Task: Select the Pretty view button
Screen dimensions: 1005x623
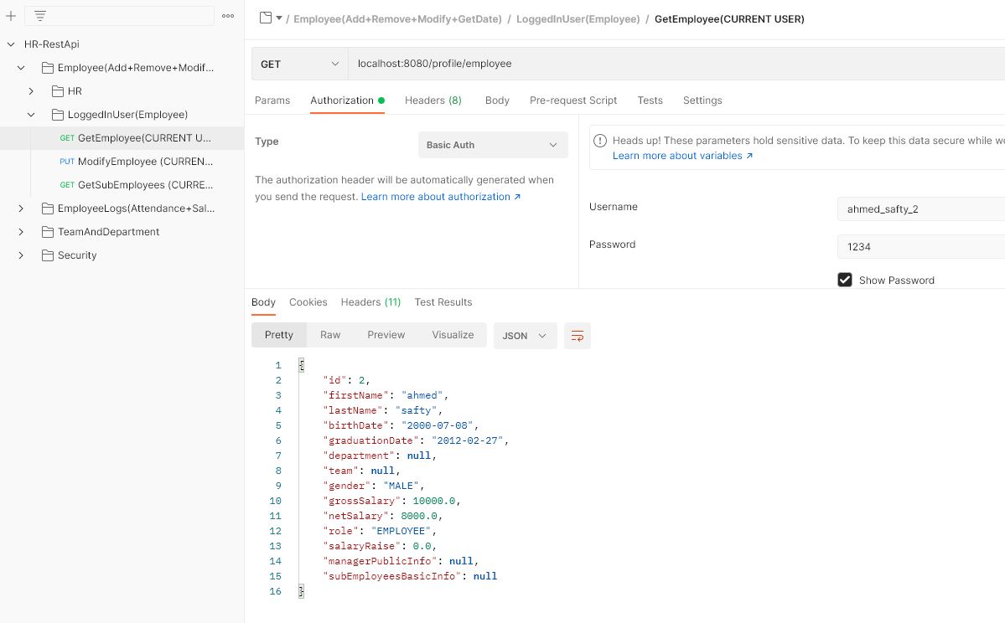Action: coord(279,335)
